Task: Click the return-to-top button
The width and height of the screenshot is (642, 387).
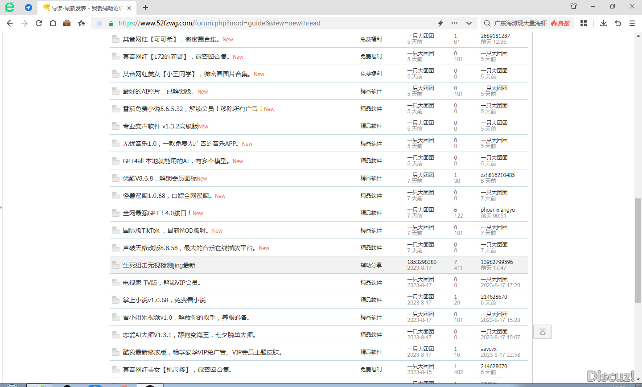Action: coord(543,332)
